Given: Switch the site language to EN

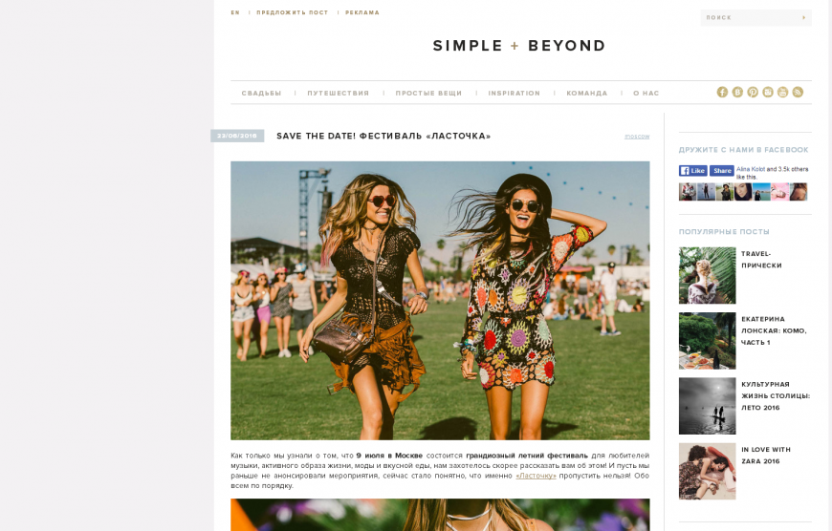Looking at the screenshot, I should [235, 12].
